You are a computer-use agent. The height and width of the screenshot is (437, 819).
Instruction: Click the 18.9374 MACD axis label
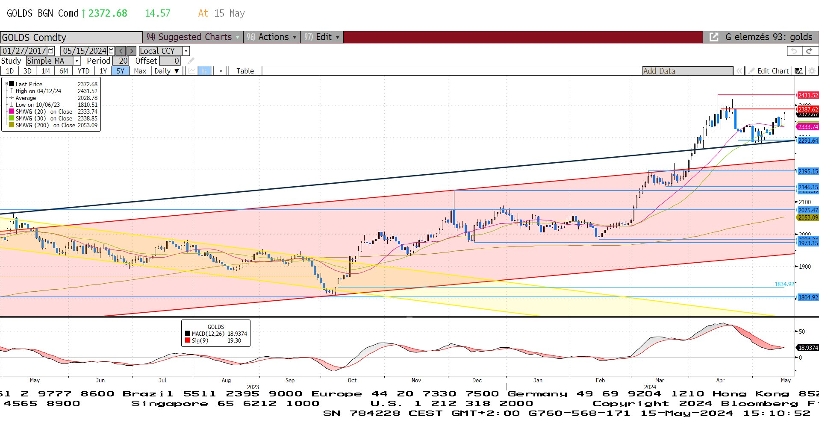pos(807,348)
